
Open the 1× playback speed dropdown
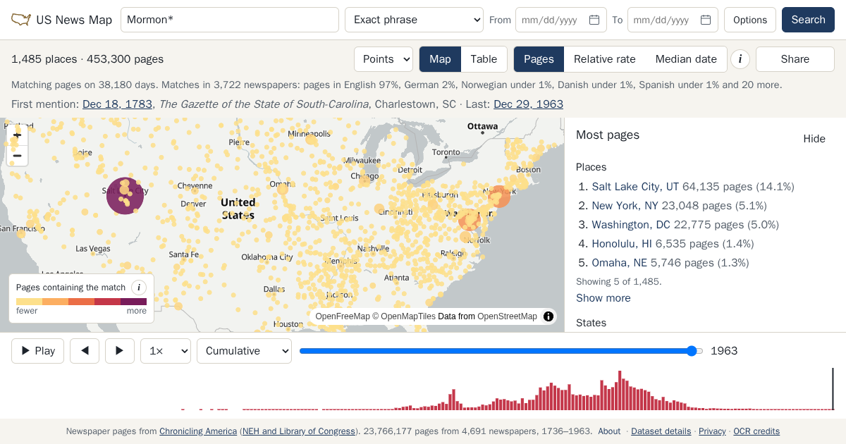pos(166,351)
